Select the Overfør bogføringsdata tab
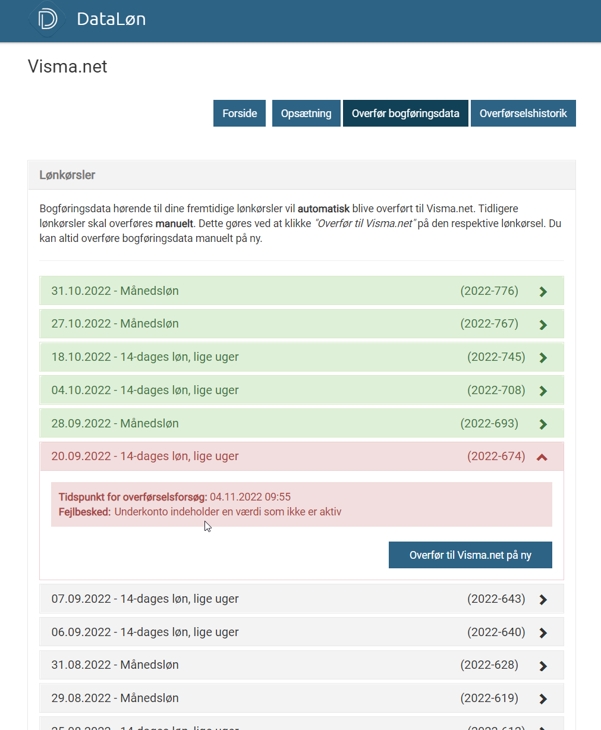Screen dimensions: 601x730 (405, 114)
